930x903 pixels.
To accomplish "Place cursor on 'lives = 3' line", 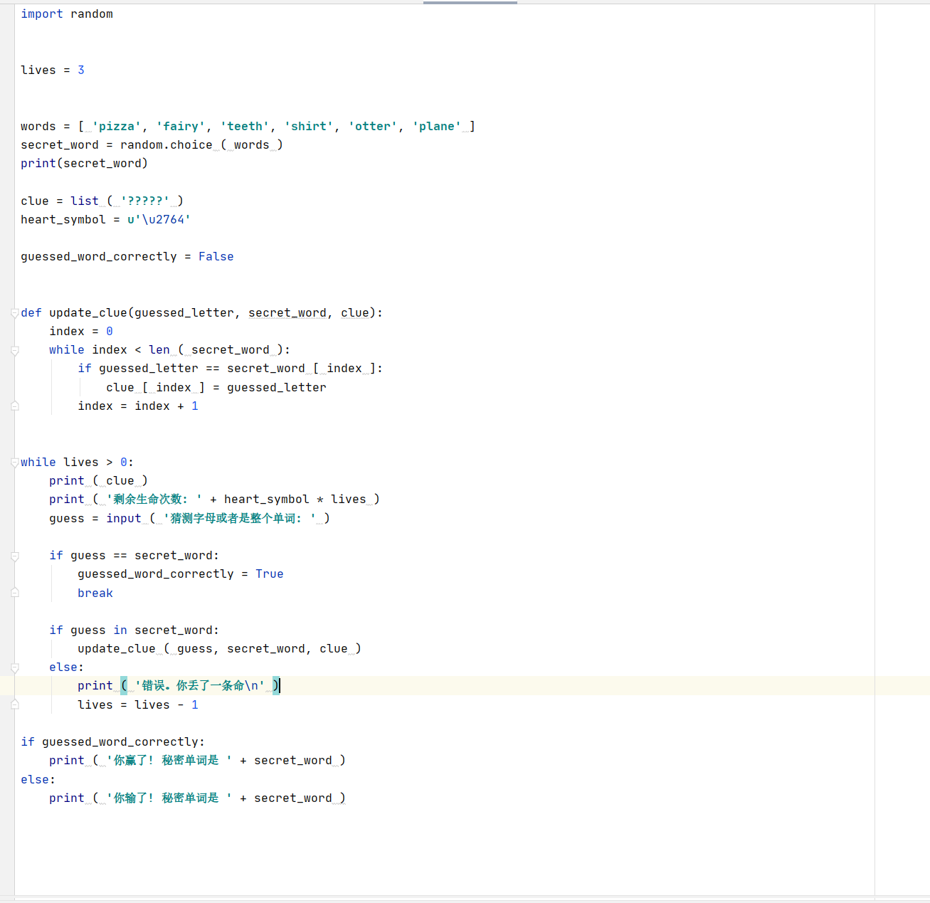I will click(x=53, y=70).
